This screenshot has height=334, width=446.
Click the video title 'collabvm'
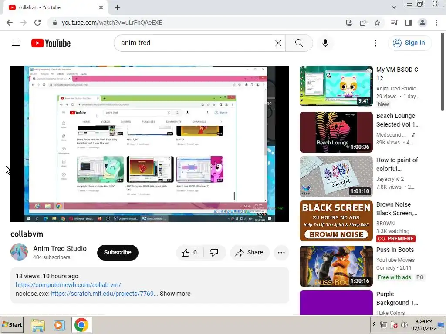tap(27, 234)
